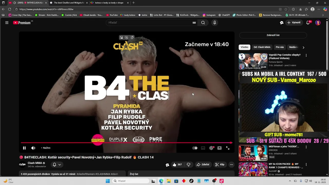This screenshot has width=329, height=185.
Task: Open the Windows Start menu
Action: click(x=108, y=181)
